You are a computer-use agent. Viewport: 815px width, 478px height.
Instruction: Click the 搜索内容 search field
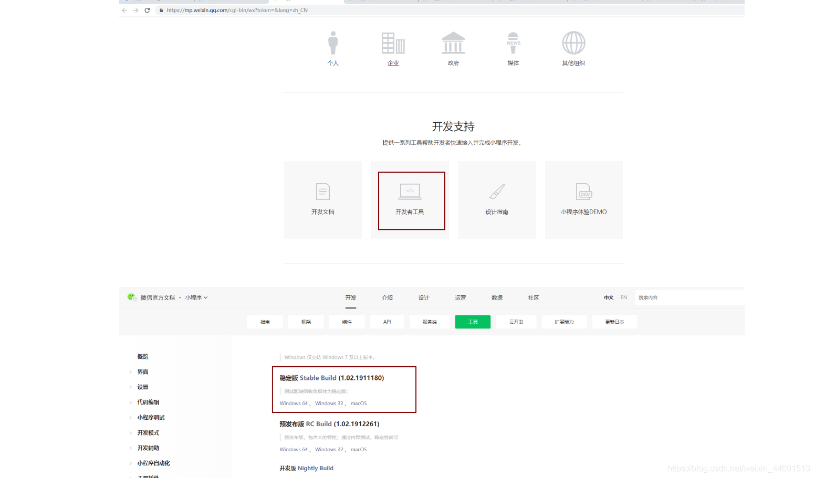pos(689,298)
